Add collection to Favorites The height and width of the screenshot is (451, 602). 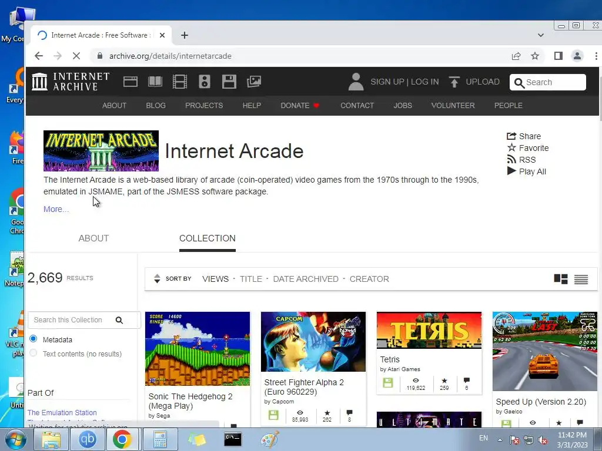click(527, 148)
